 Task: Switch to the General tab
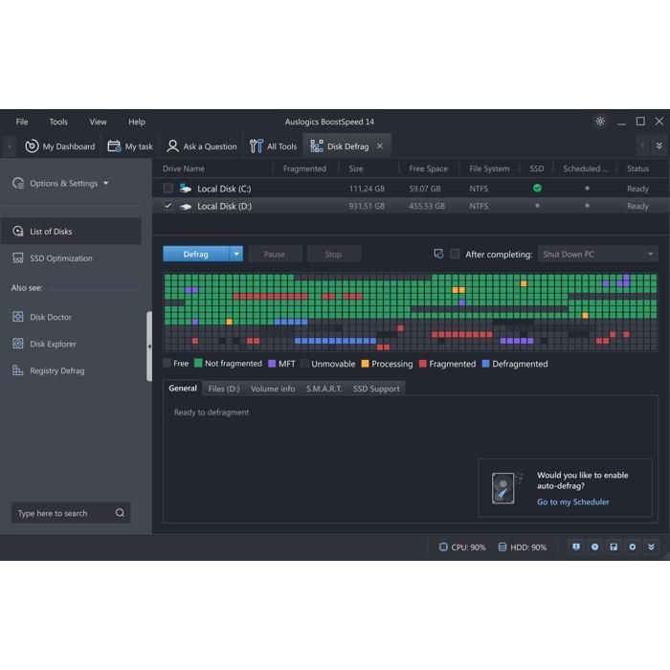tap(183, 389)
